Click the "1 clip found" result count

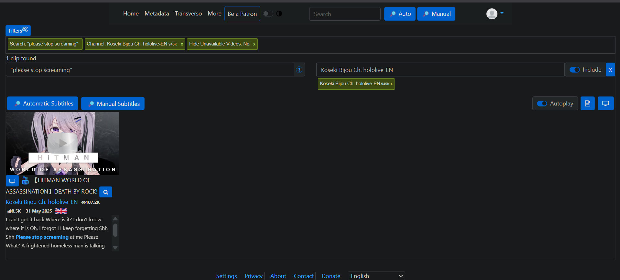(21, 58)
